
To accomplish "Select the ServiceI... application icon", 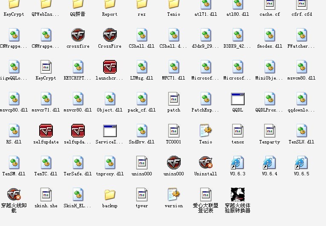I will pyautogui.click(x=110, y=131).
